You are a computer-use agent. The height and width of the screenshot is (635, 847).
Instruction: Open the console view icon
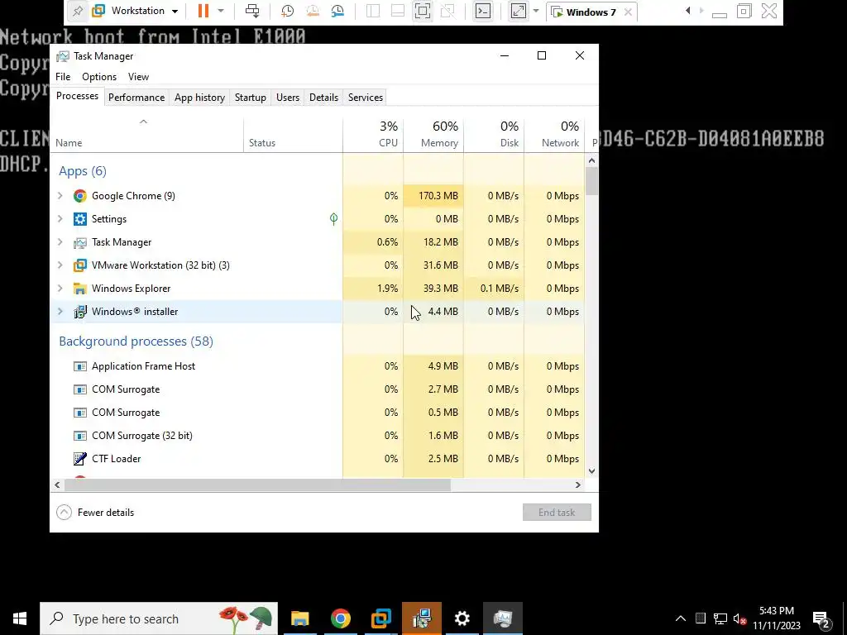click(x=482, y=11)
